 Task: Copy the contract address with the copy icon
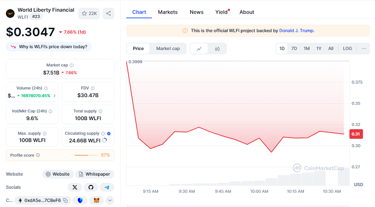(65, 200)
